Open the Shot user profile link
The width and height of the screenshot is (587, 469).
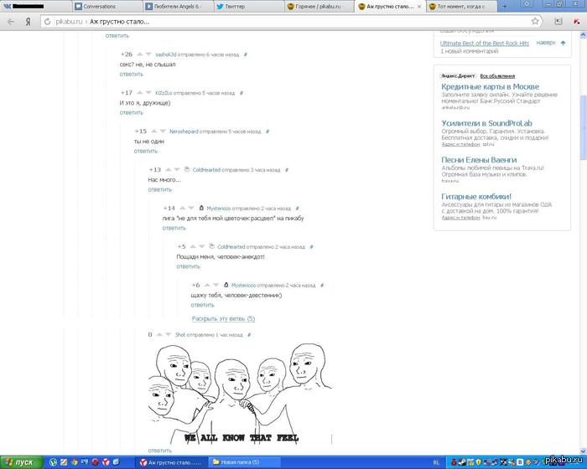tap(180, 335)
